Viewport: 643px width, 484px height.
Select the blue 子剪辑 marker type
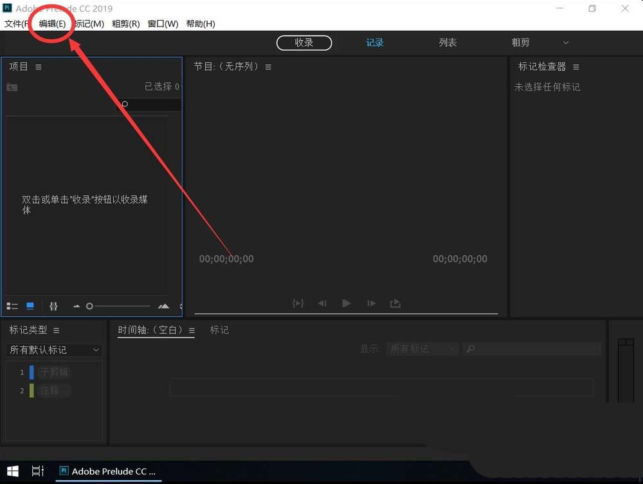(55, 372)
